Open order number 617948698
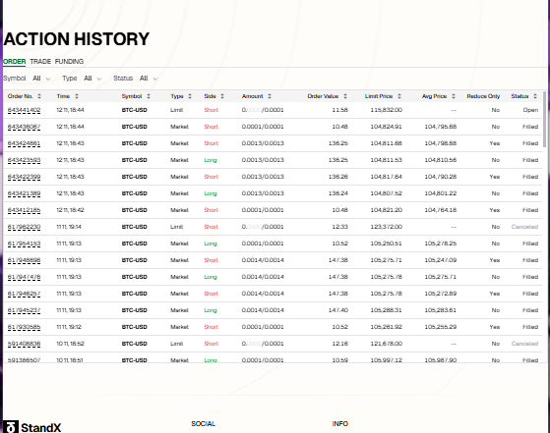 [x=25, y=260]
